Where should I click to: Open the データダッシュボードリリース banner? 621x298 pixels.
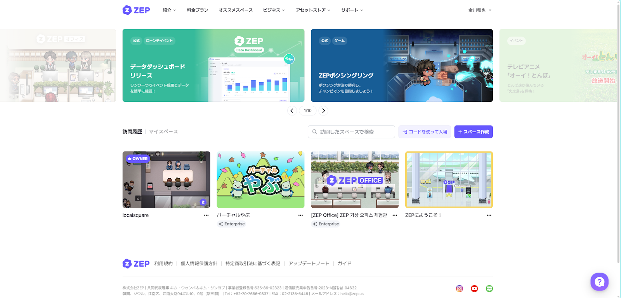[x=213, y=65]
